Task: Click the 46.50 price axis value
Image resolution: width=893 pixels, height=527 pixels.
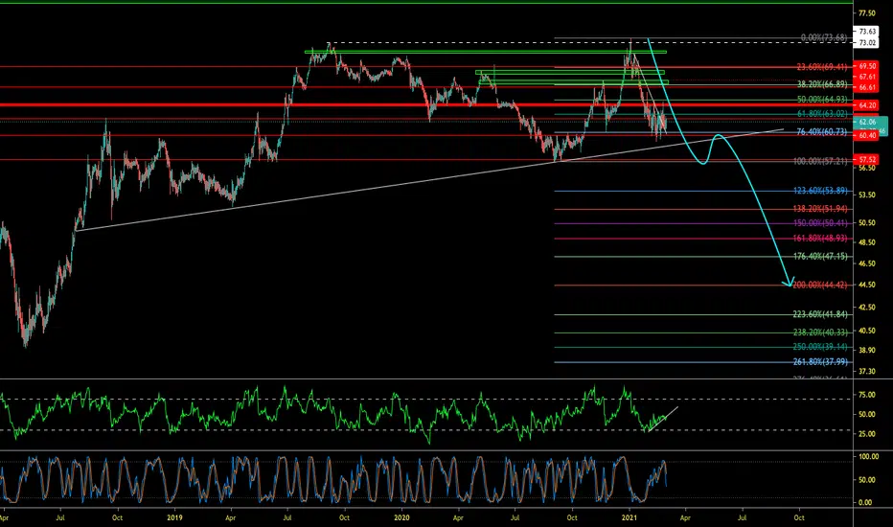Action: [x=867, y=263]
